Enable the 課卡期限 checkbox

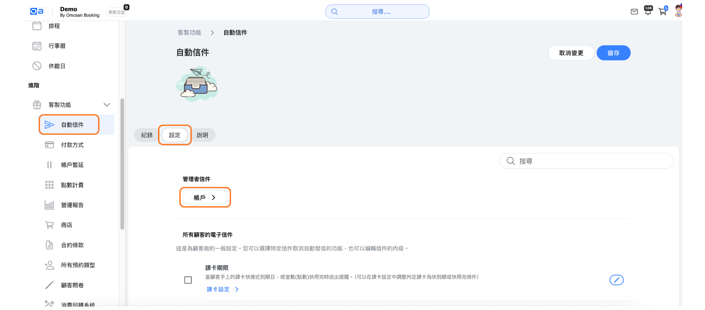(188, 280)
